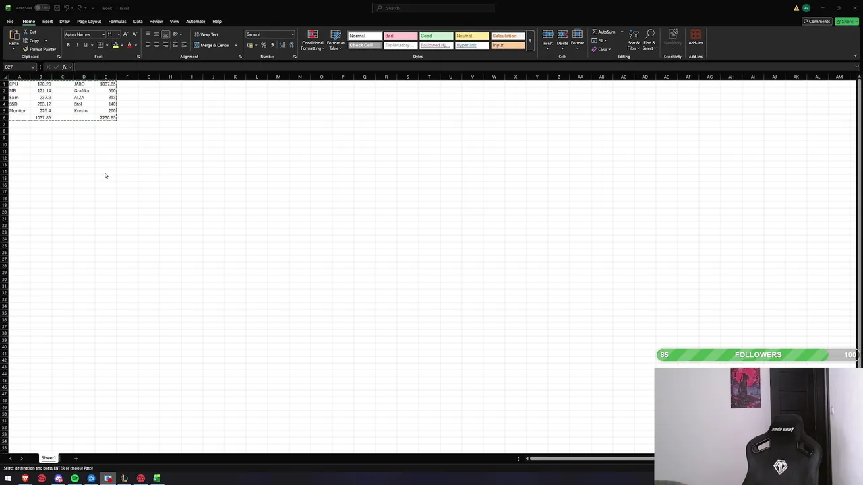Apply the Calculation cell style
This screenshot has width=863, height=485.
point(508,36)
